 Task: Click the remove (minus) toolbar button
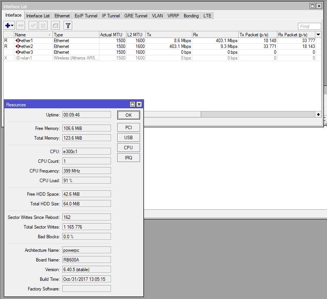tap(21, 26)
